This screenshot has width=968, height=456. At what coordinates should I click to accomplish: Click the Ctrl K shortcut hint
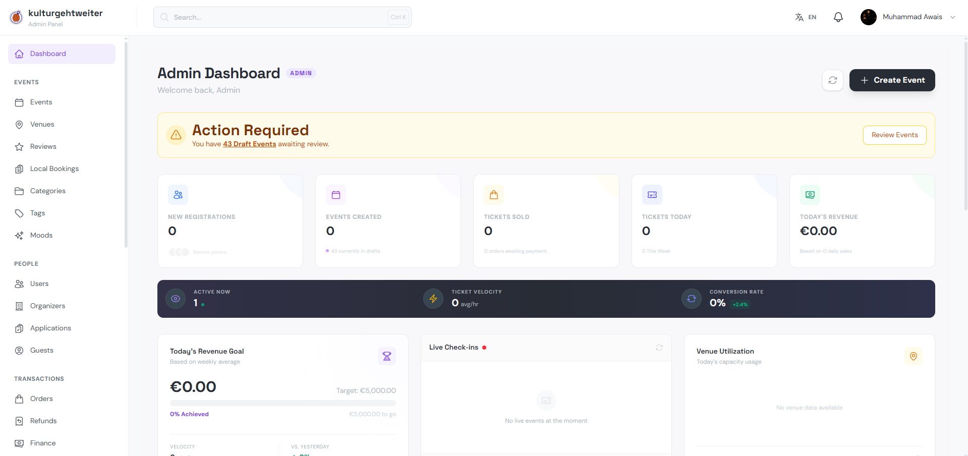coord(398,17)
